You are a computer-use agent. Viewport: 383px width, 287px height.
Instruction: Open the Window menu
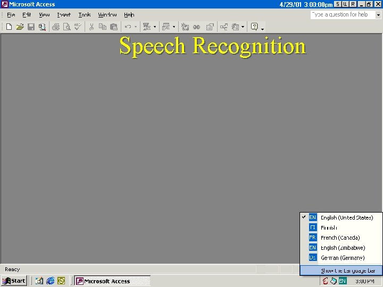point(107,15)
